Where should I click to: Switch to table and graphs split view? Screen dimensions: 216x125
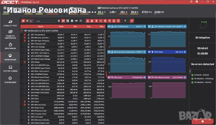pyautogui.click(x=23, y=21)
